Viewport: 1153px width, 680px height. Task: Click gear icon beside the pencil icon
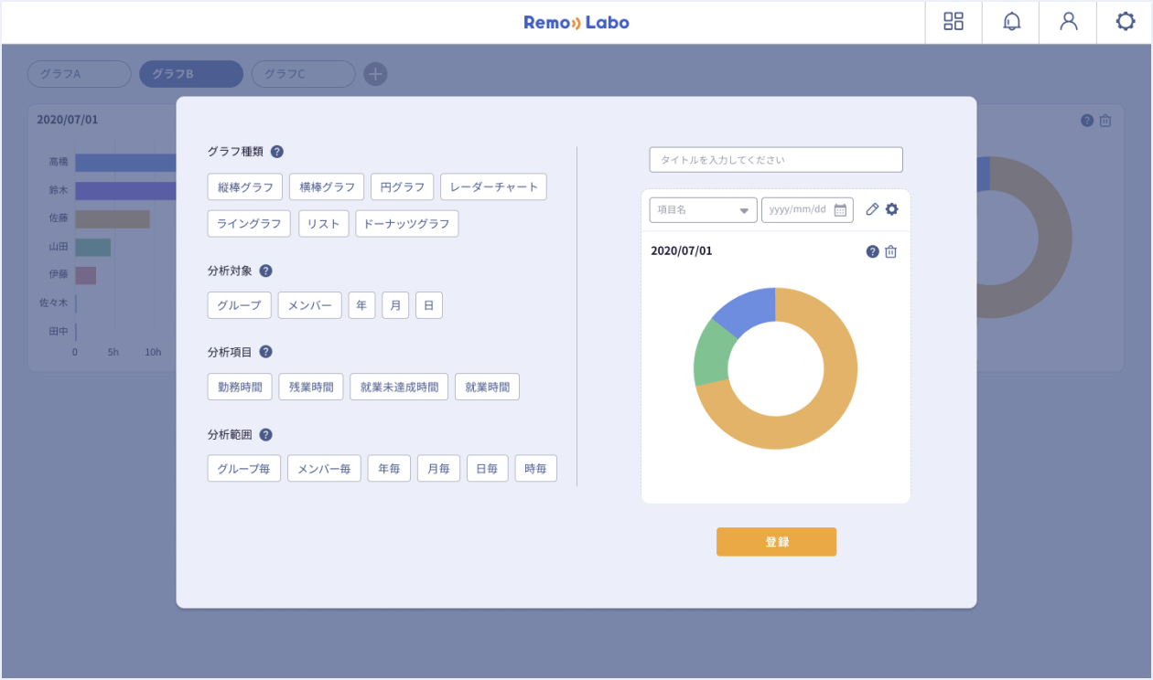coord(892,209)
